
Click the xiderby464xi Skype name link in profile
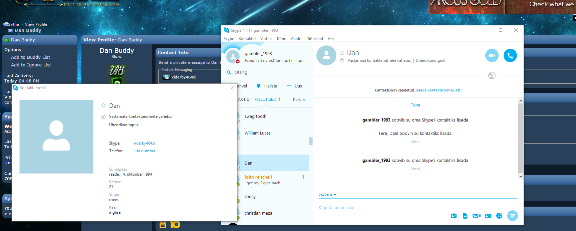(x=144, y=143)
